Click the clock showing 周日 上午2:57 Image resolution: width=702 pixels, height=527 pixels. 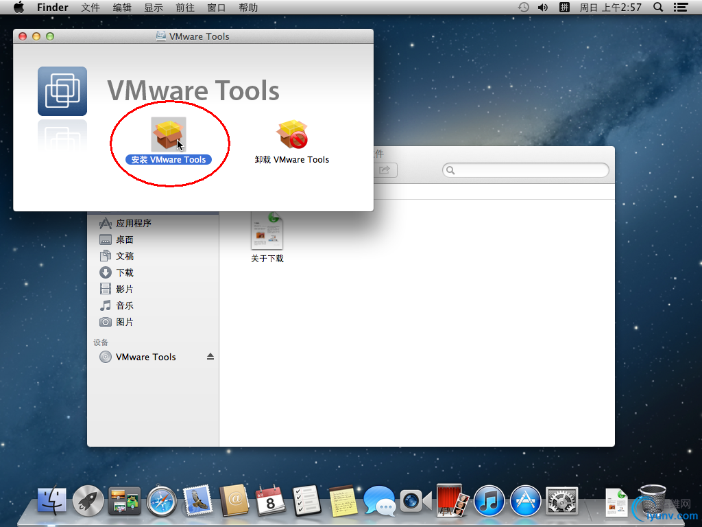pyautogui.click(x=610, y=7)
